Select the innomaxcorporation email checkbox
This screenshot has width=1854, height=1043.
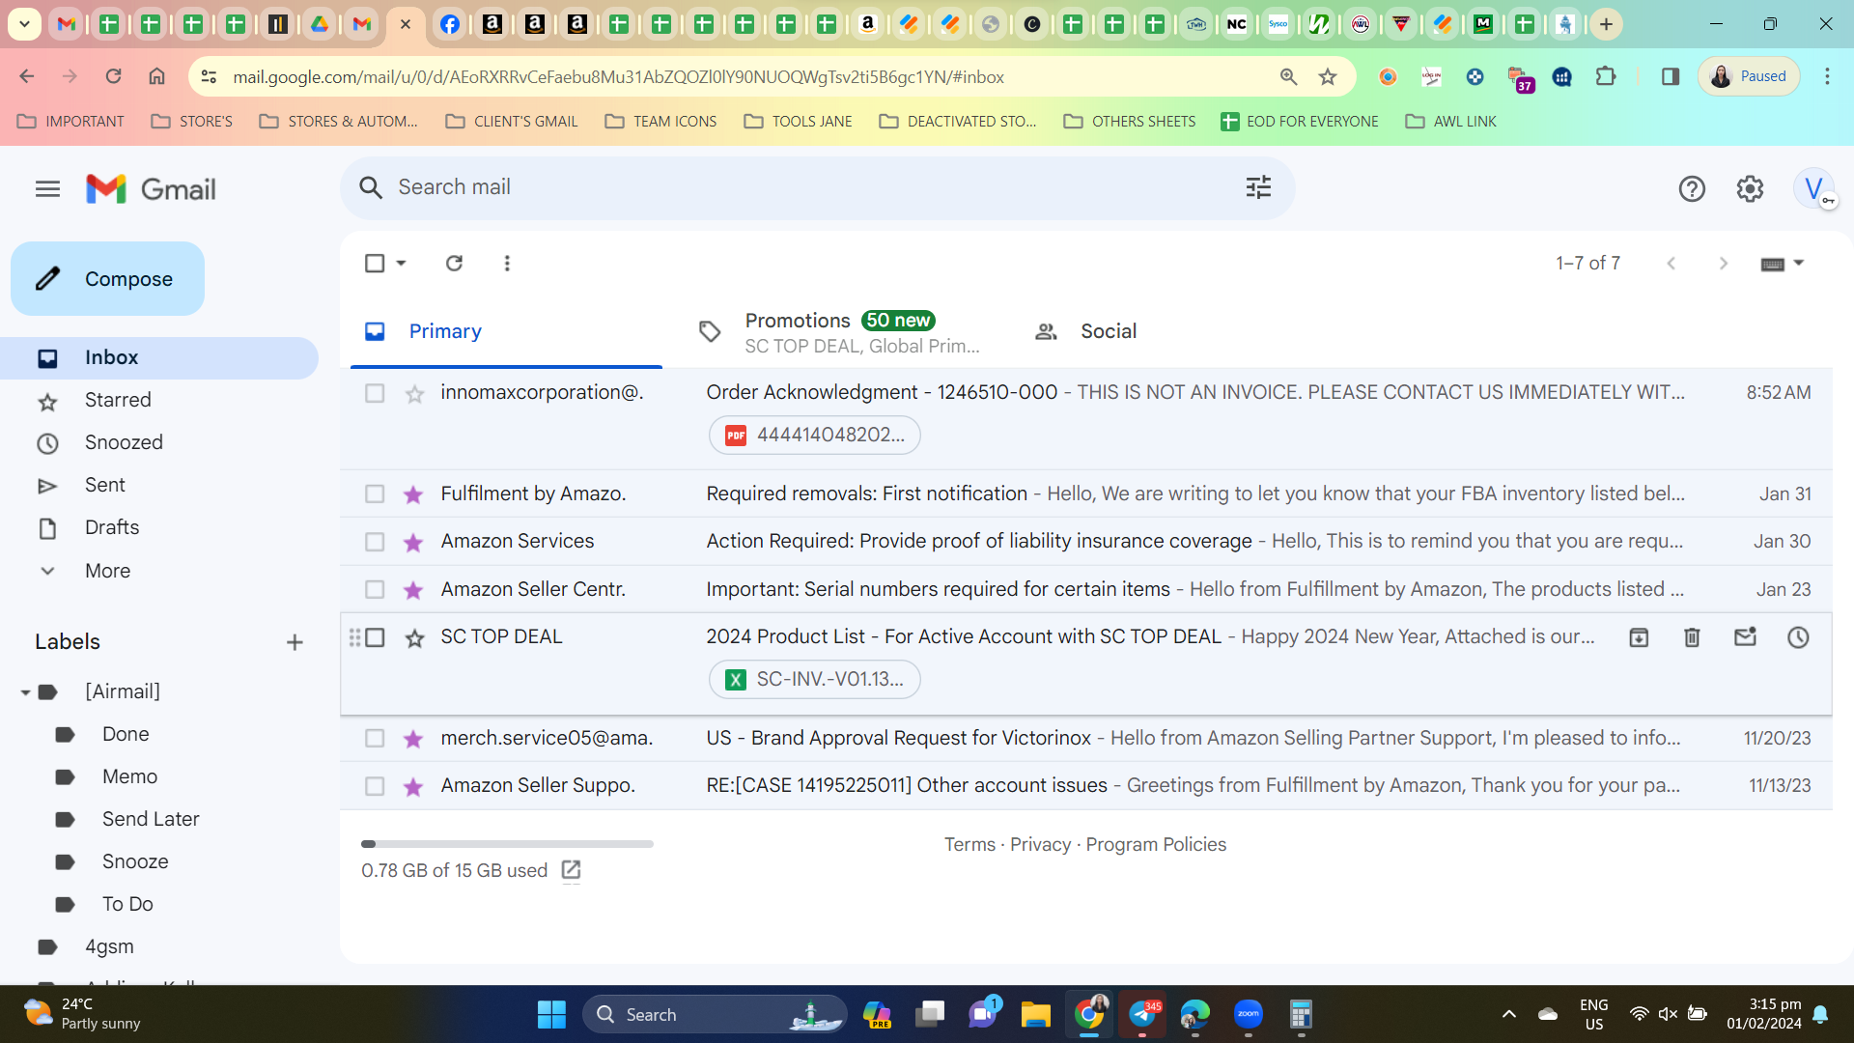[375, 393]
